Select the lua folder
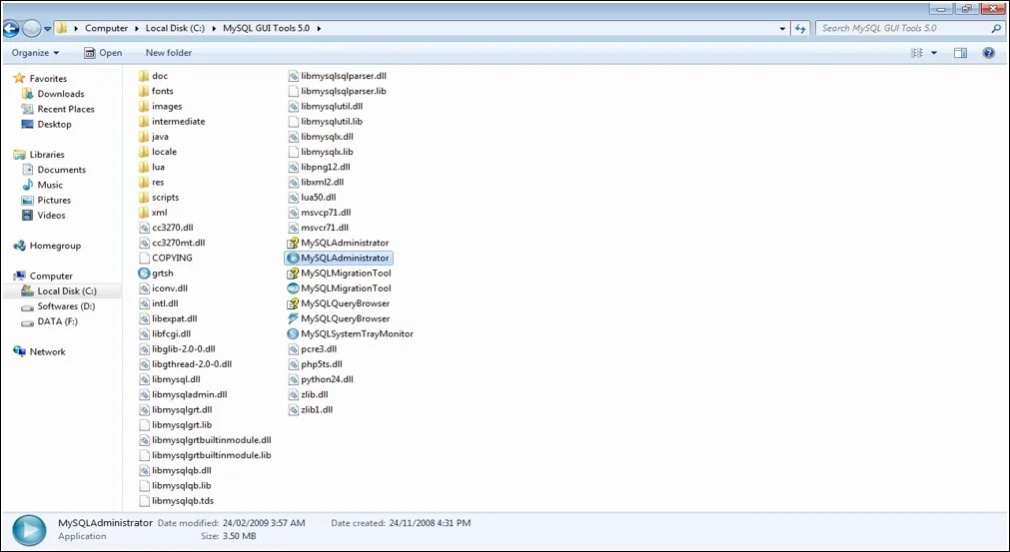1010x552 pixels. pos(152,167)
